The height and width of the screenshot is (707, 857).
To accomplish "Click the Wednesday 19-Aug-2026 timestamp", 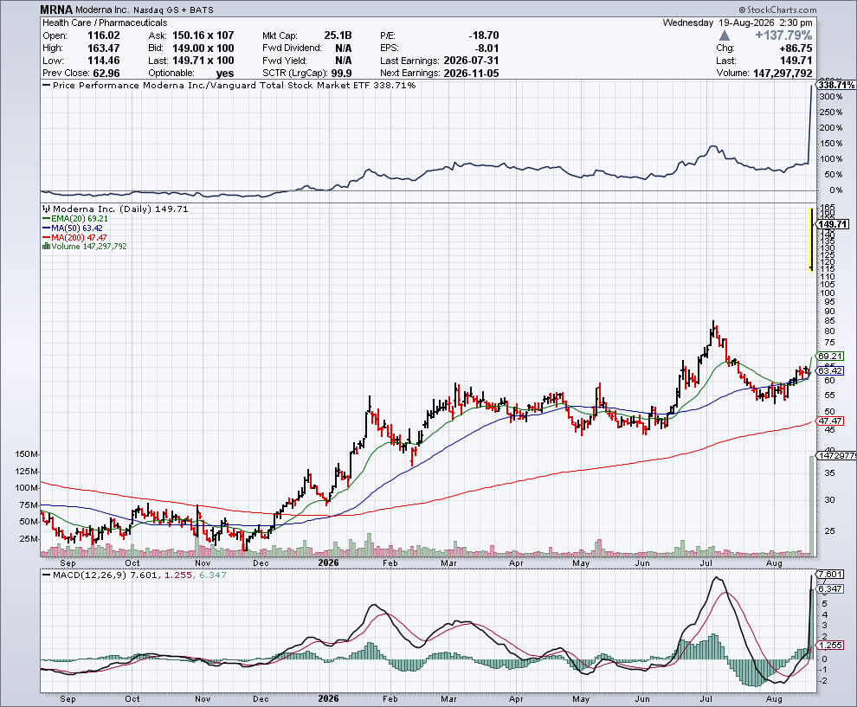I will click(x=738, y=23).
